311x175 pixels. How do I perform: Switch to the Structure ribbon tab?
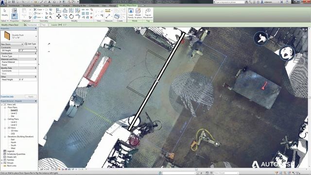click(27, 5)
